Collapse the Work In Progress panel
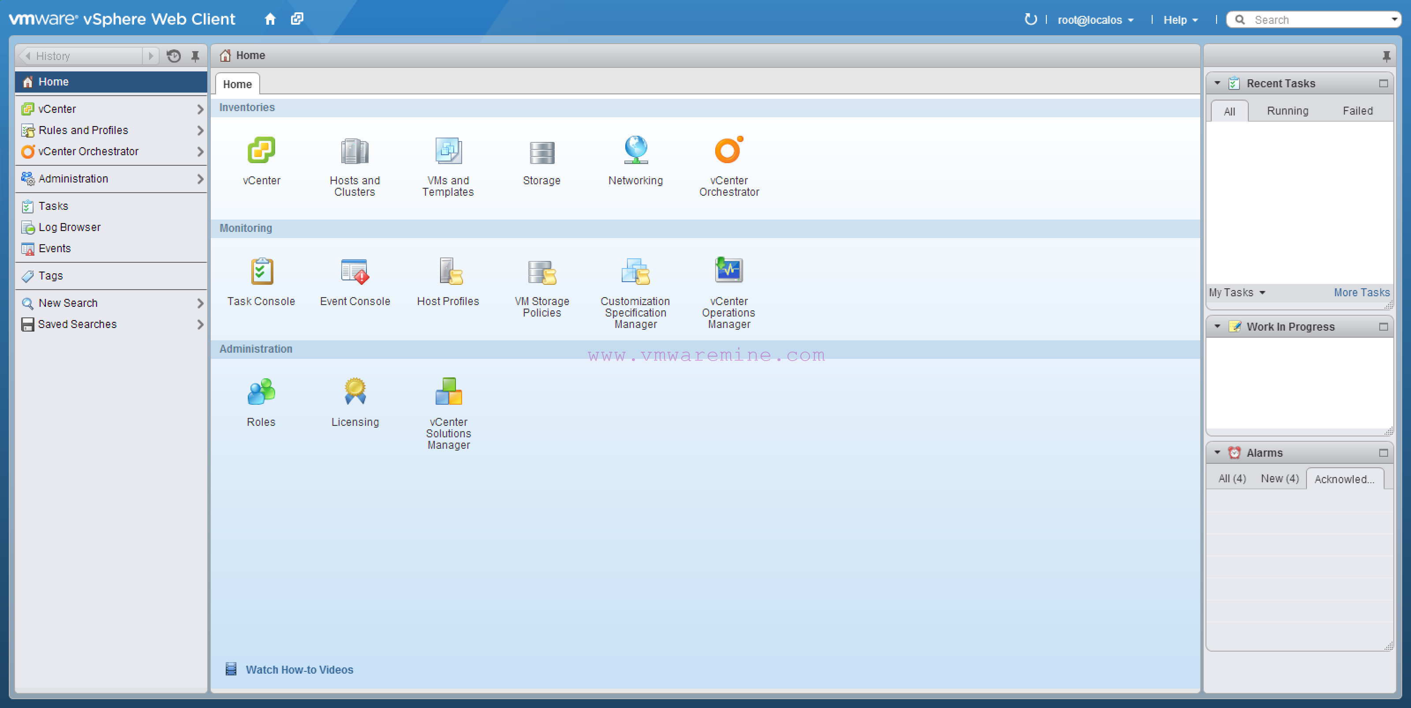This screenshot has height=708, width=1411. [x=1217, y=326]
